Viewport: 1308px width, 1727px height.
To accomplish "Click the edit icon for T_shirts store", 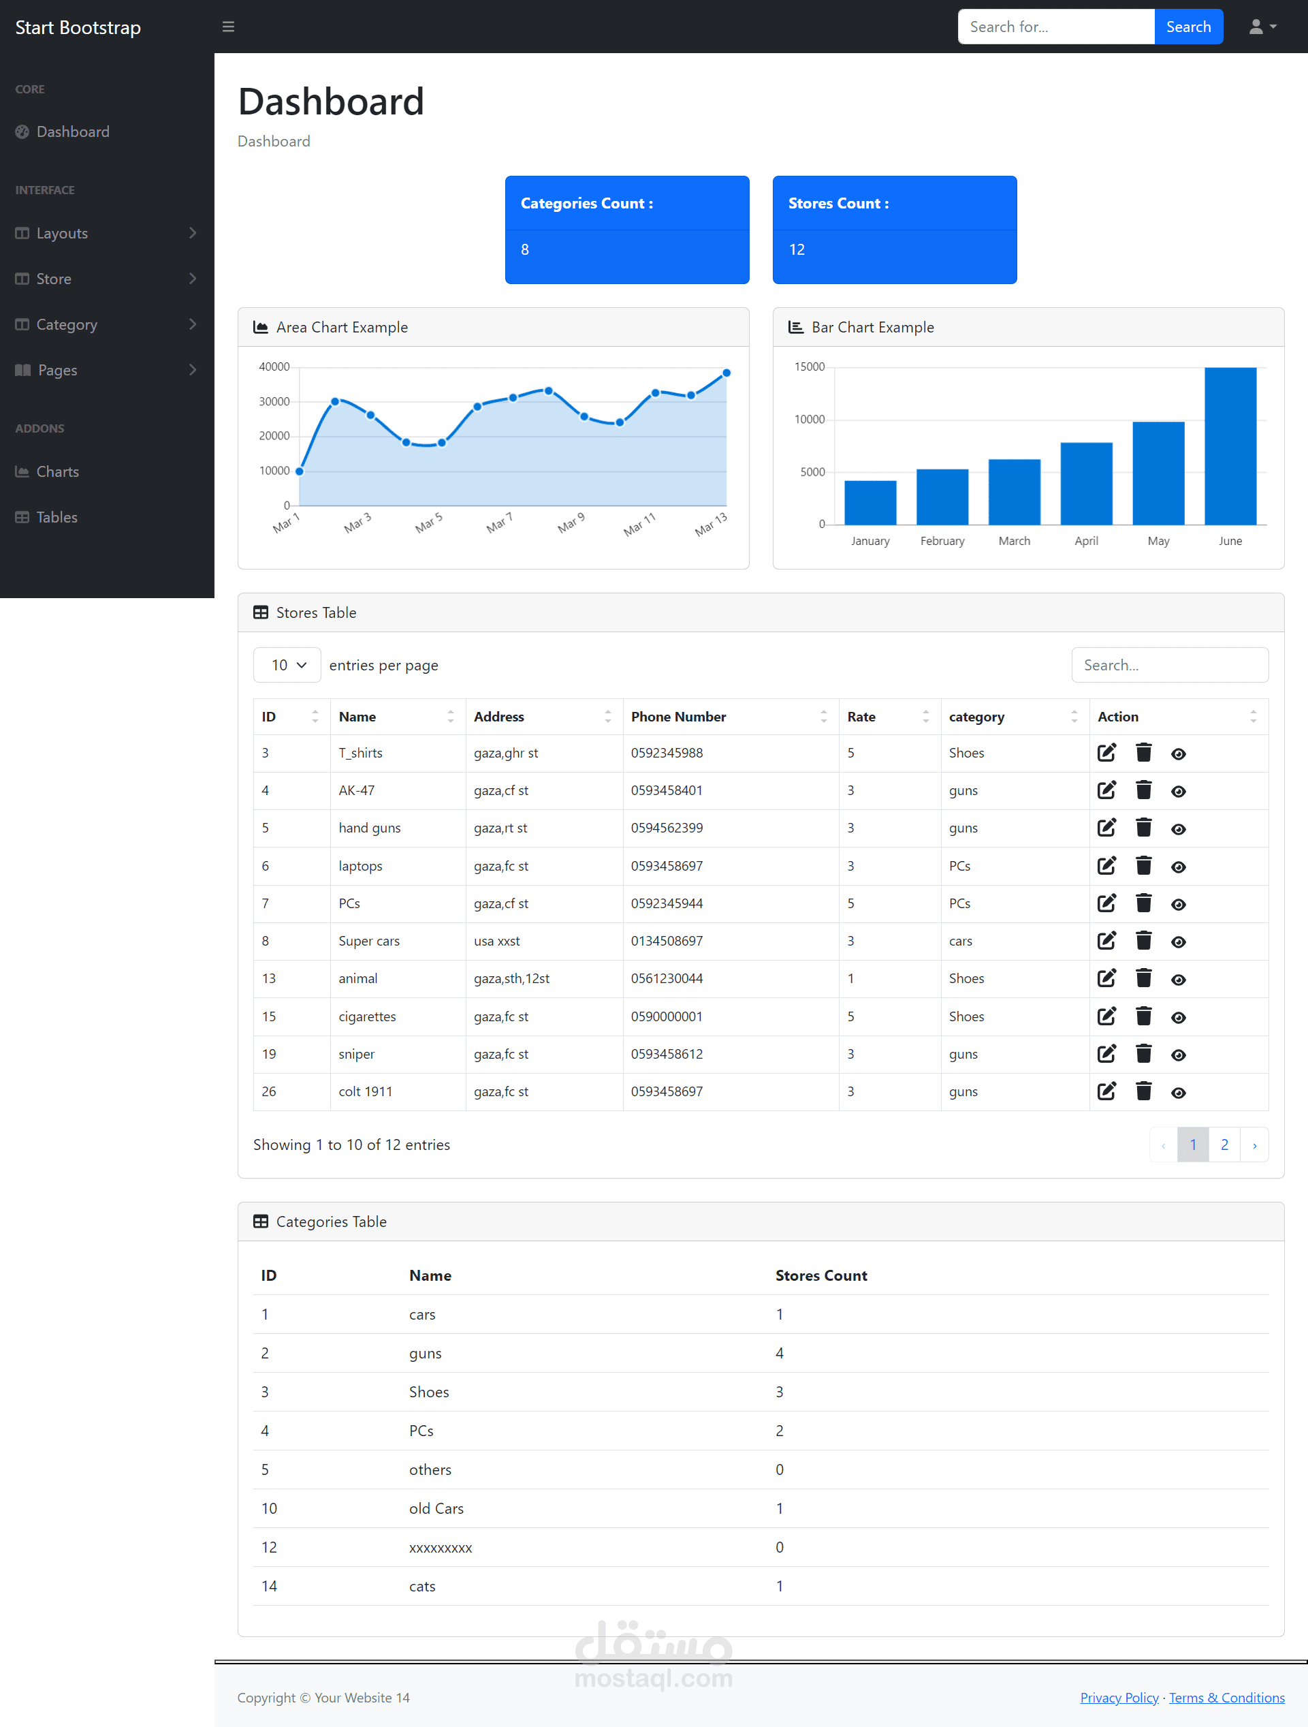I will (x=1106, y=753).
